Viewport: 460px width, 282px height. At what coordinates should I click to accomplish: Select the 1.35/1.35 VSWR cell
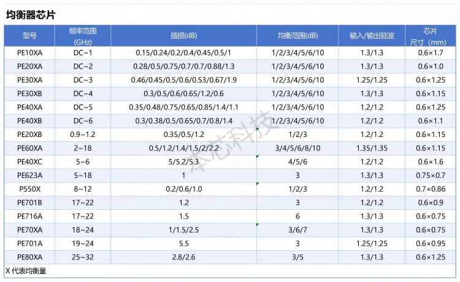pyautogui.click(x=374, y=148)
